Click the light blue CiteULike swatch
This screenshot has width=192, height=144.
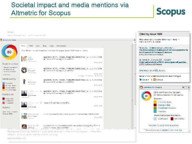(155, 119)
